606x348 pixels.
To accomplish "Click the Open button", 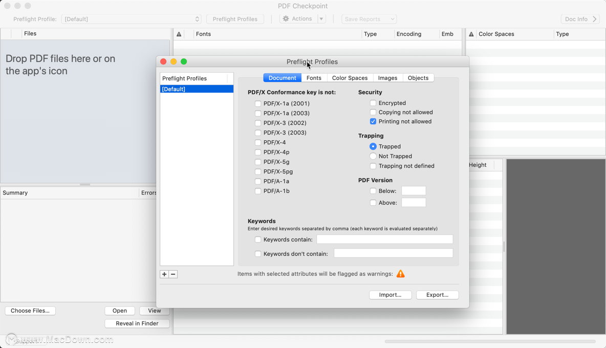I will pos(119,311).
